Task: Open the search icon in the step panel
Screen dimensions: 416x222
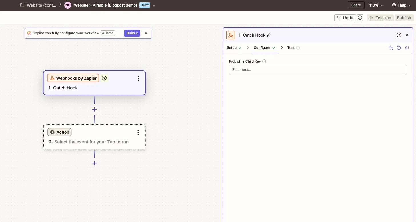Action: click(407, 48)
